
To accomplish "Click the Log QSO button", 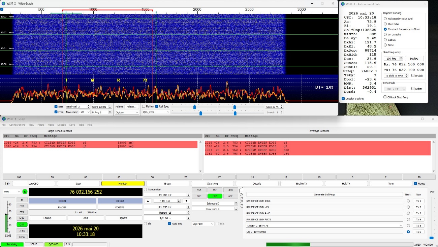I will (x=33, y=184).
